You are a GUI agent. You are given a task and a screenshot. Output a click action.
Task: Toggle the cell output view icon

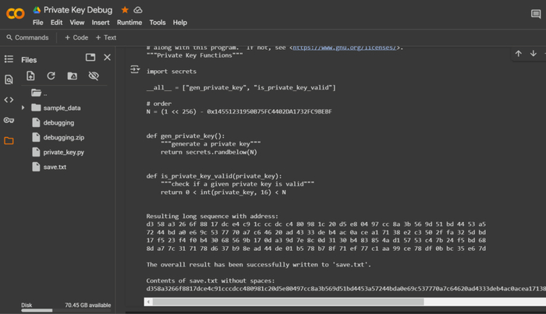(135, 70)
